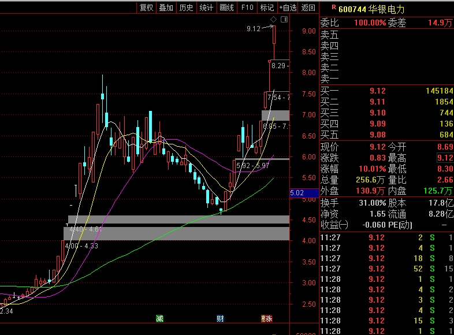Viewport: 454px width, 335px height.
Task: Click the blue 财 marker icon
Action: coord(220,318)
